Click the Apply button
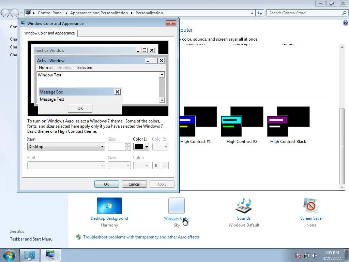Screen dimensions: 349x262 pyautogui.click(x=162, y=184)
